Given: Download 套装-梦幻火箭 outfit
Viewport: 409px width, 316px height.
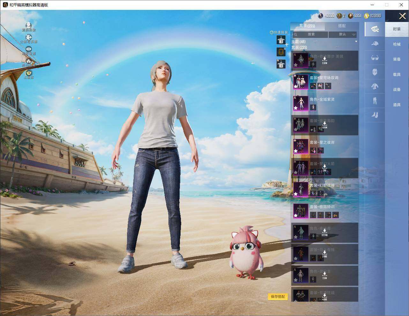Looking at the screenshot, I should pos(324,168).
